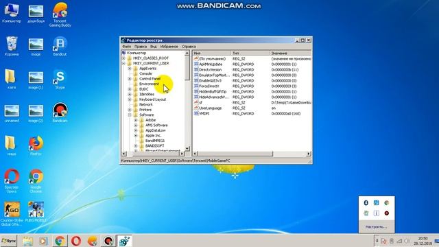The width and height of the screenshot is (439, 247).
Task: Click the Bandicam taskbar icon
Action: [x=108, y=241]
